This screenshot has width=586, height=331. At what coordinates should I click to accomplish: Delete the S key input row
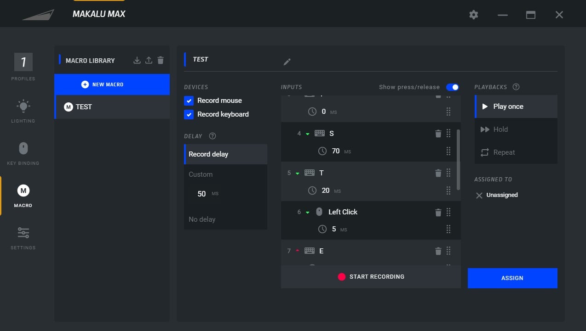coord(438,134)
